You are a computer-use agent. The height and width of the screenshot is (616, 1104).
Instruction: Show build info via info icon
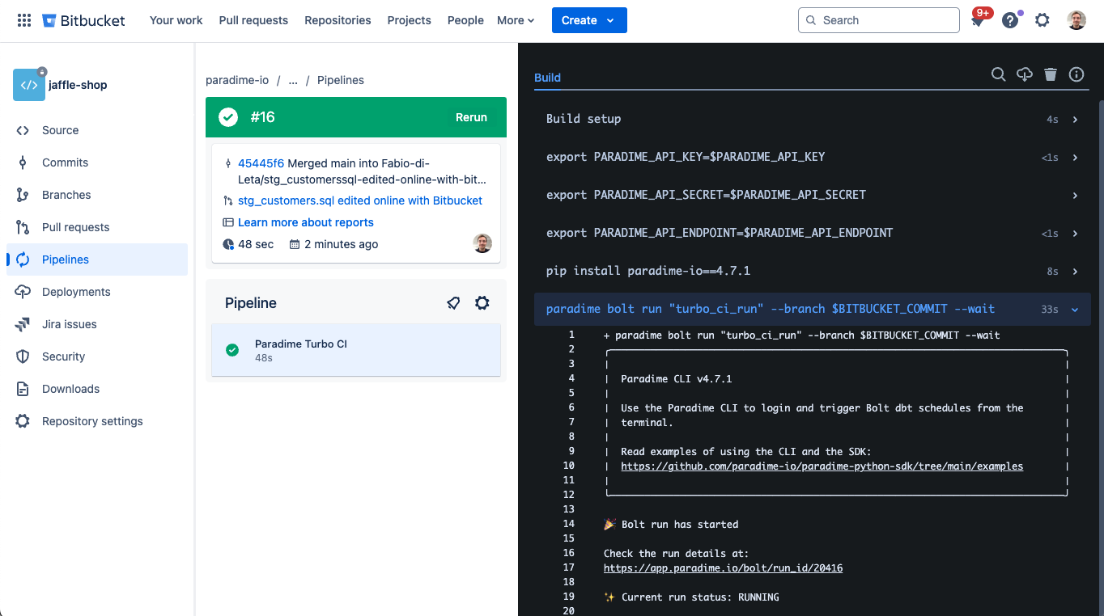1076,74
